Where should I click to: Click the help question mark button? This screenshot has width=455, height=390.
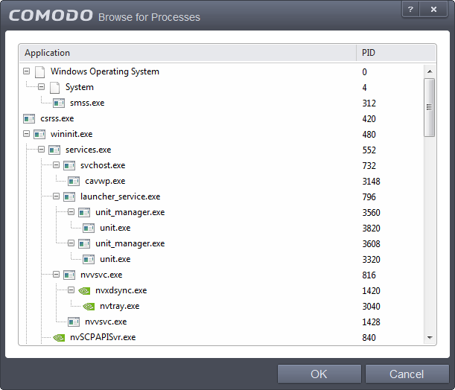point(410,8)
